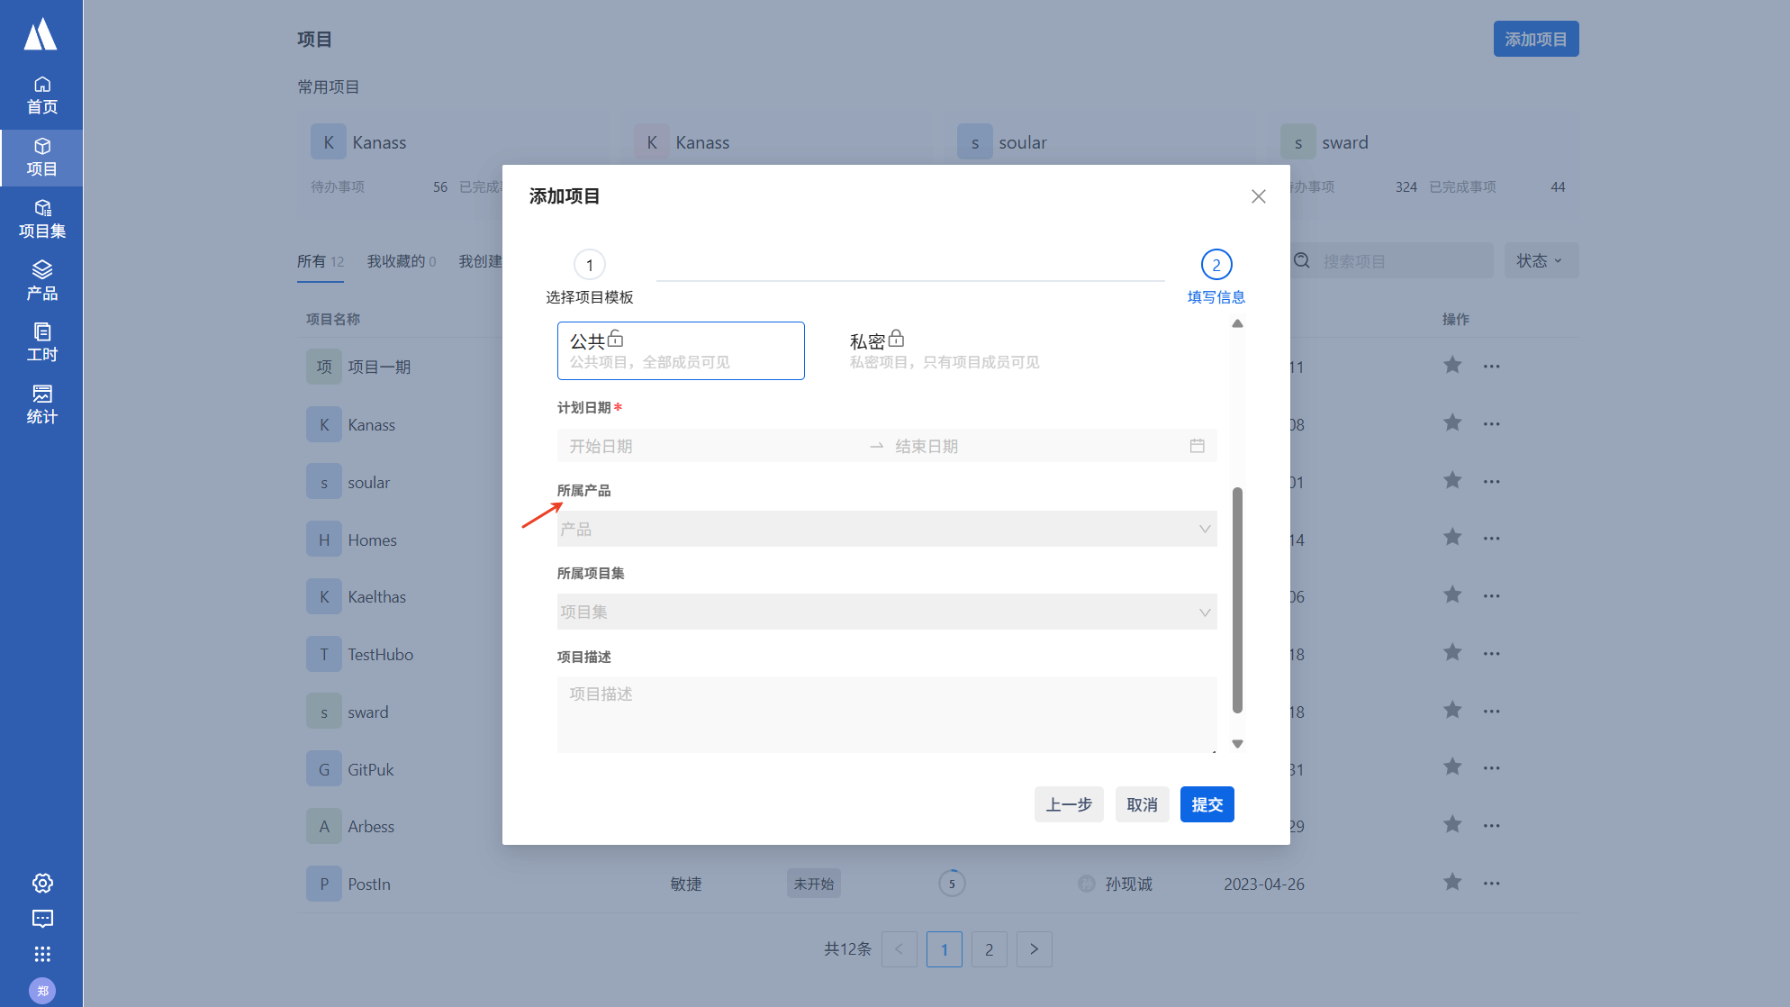The height and width of the screenshot is (1007, 1790).
Task: Go to 产品 in the sidebar
Action: [41, 280]
